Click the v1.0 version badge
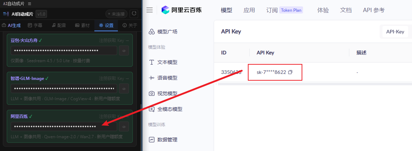 coord(41,14)
